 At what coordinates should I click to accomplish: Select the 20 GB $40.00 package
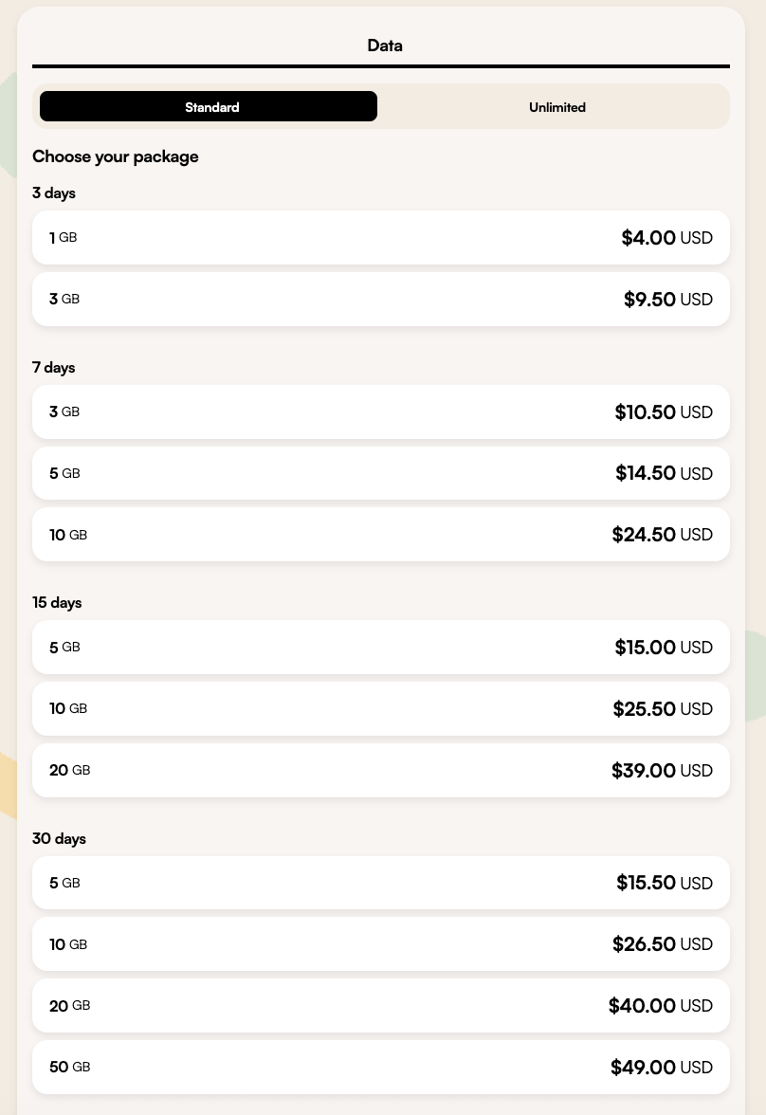[380, 1005]
